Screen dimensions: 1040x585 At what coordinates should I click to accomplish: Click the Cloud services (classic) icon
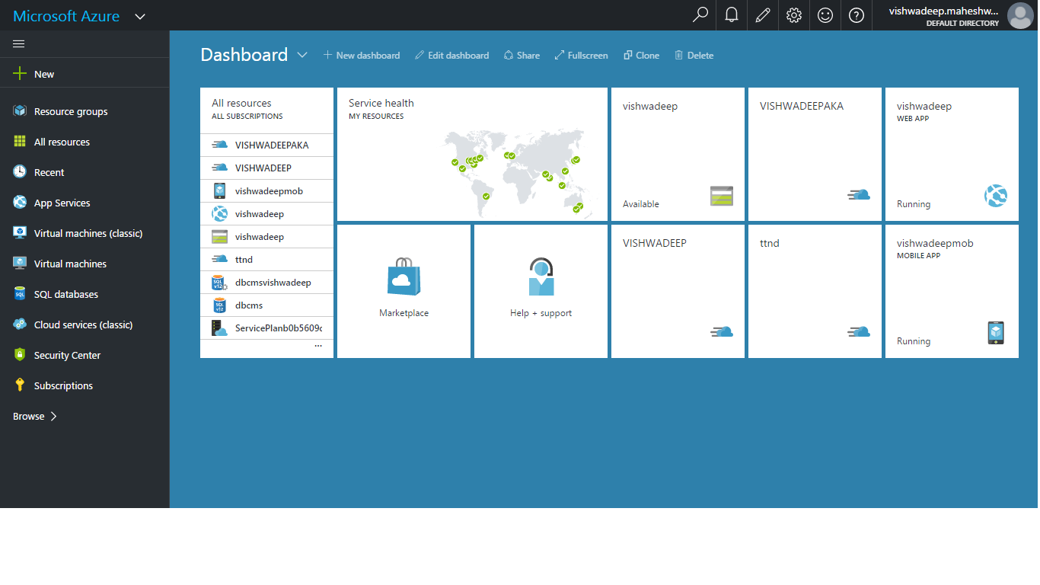click(20, 324)
